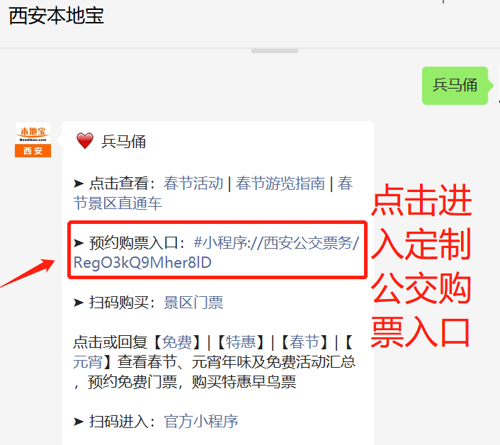Click the 兵马俑 heading in reply message
Image resolution: width=500 pixels, height=445 pixels.
(x=124, y=141)
